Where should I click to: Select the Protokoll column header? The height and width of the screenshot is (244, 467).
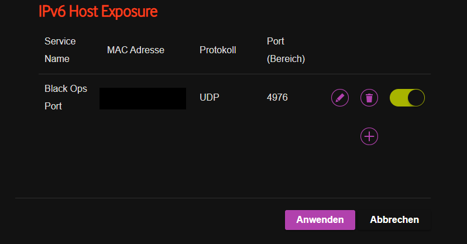218,50
